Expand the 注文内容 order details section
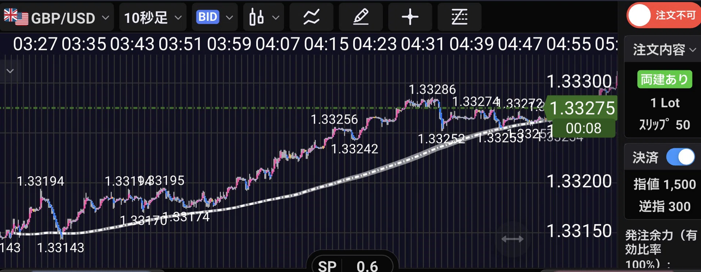The image size is (701, 272). (x=664, y=49)
